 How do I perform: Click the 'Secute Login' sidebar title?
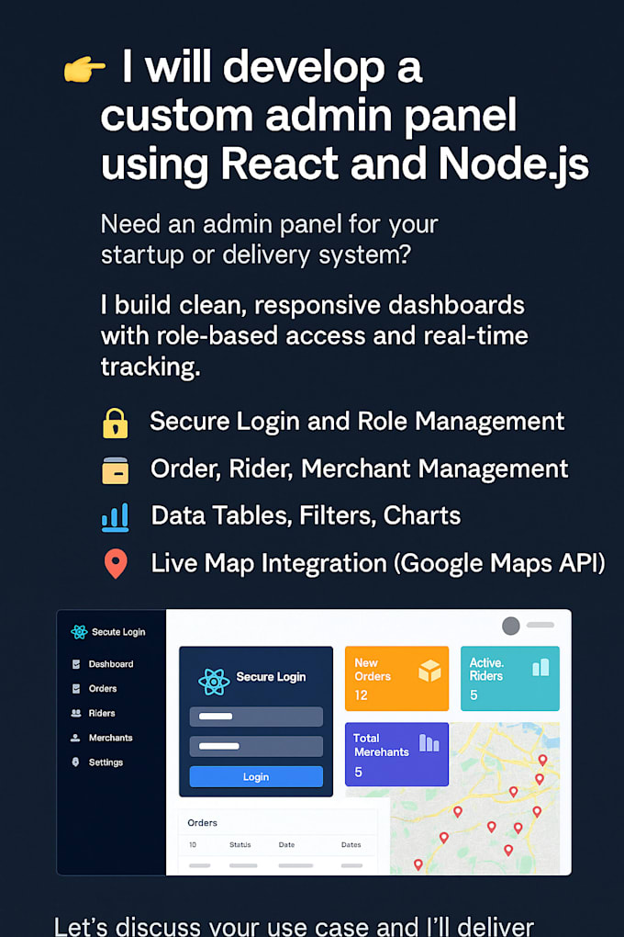(118, 632)
